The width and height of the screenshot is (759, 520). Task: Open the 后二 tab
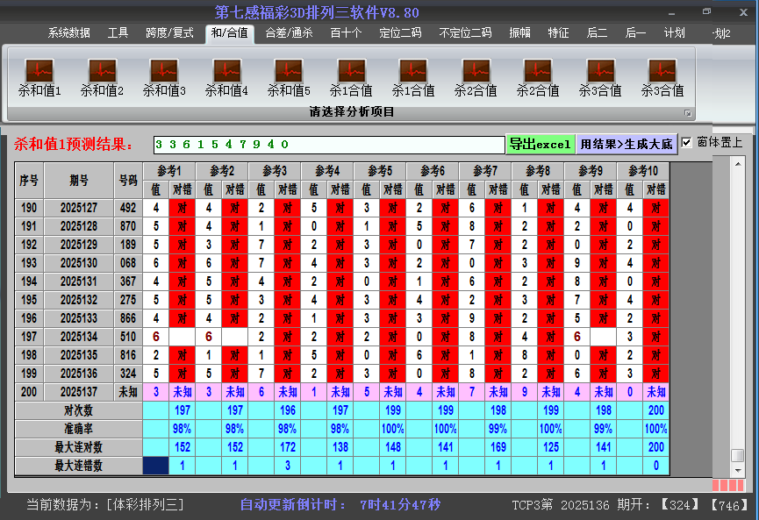click(x=597, y=33)
